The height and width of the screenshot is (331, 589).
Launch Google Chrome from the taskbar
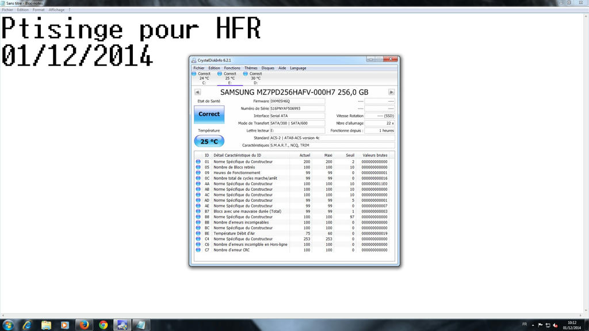pyautogui.click(x=104, y=325)
